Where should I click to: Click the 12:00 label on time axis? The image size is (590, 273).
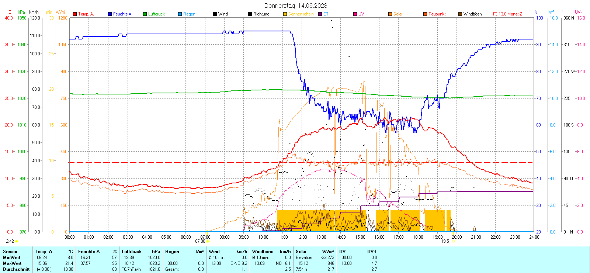click(x=302, y=237)
